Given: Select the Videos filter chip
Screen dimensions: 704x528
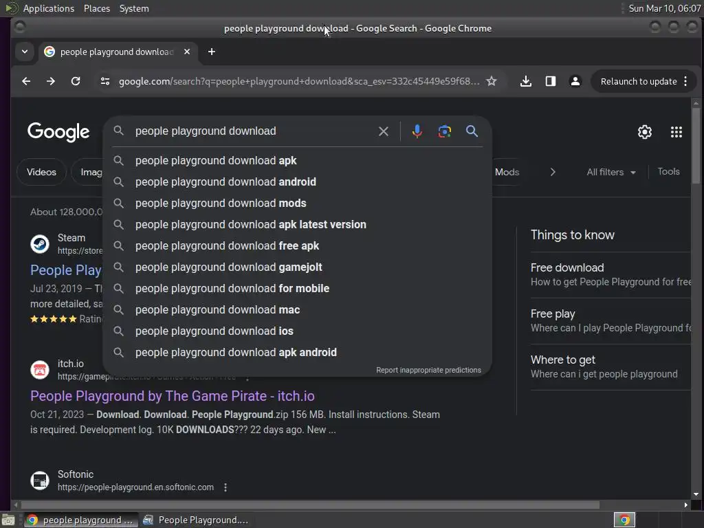Looking at the screenshot, I should tap(41, 172).
